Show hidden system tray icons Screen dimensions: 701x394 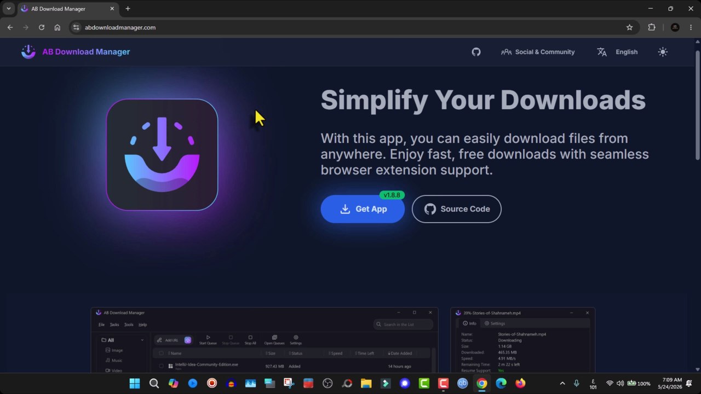(561, 384)
